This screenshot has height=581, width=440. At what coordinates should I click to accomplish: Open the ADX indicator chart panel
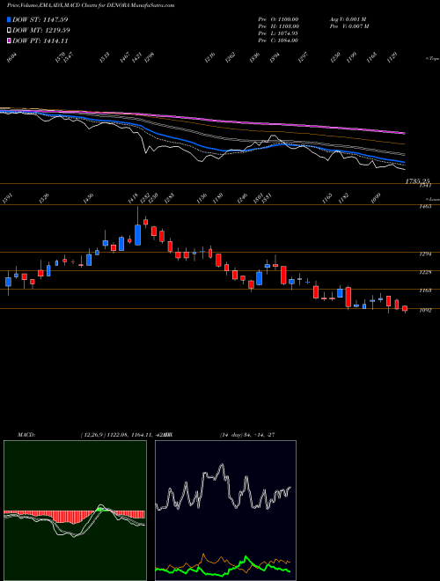coord(225,511)
